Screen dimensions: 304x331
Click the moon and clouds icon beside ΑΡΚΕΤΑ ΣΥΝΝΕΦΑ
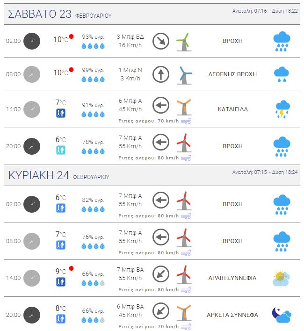tap(282, 315)
